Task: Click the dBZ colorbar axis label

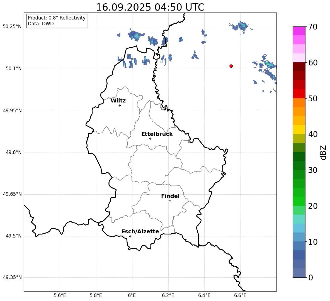Action: [x=323, y=152]
